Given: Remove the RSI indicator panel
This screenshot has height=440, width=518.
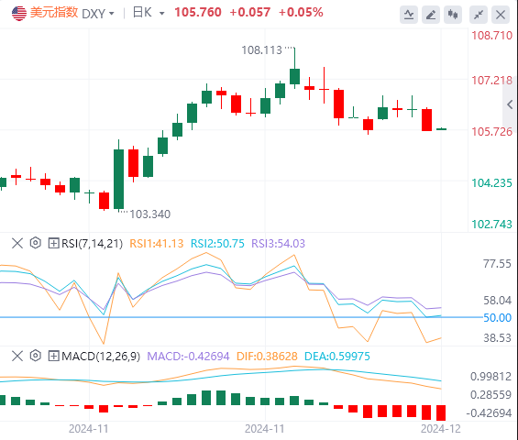Looking at the screenshot, I should tap(17, 243).
